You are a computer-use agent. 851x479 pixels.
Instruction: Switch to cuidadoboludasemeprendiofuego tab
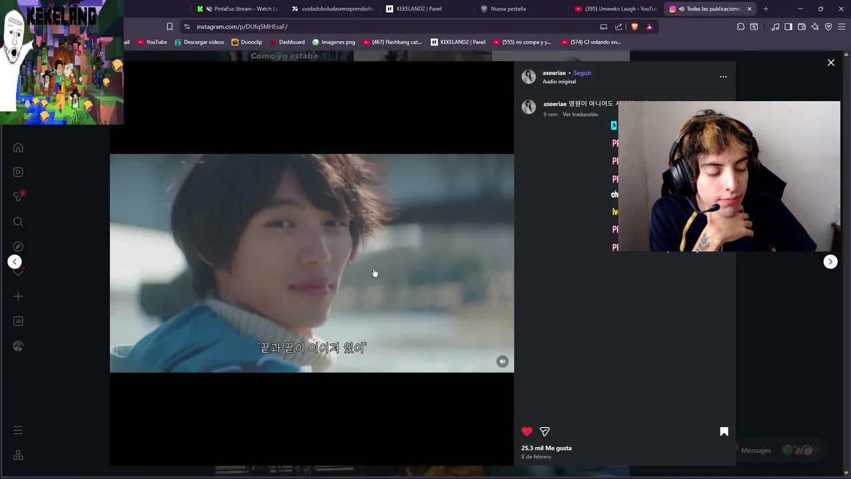332,9
